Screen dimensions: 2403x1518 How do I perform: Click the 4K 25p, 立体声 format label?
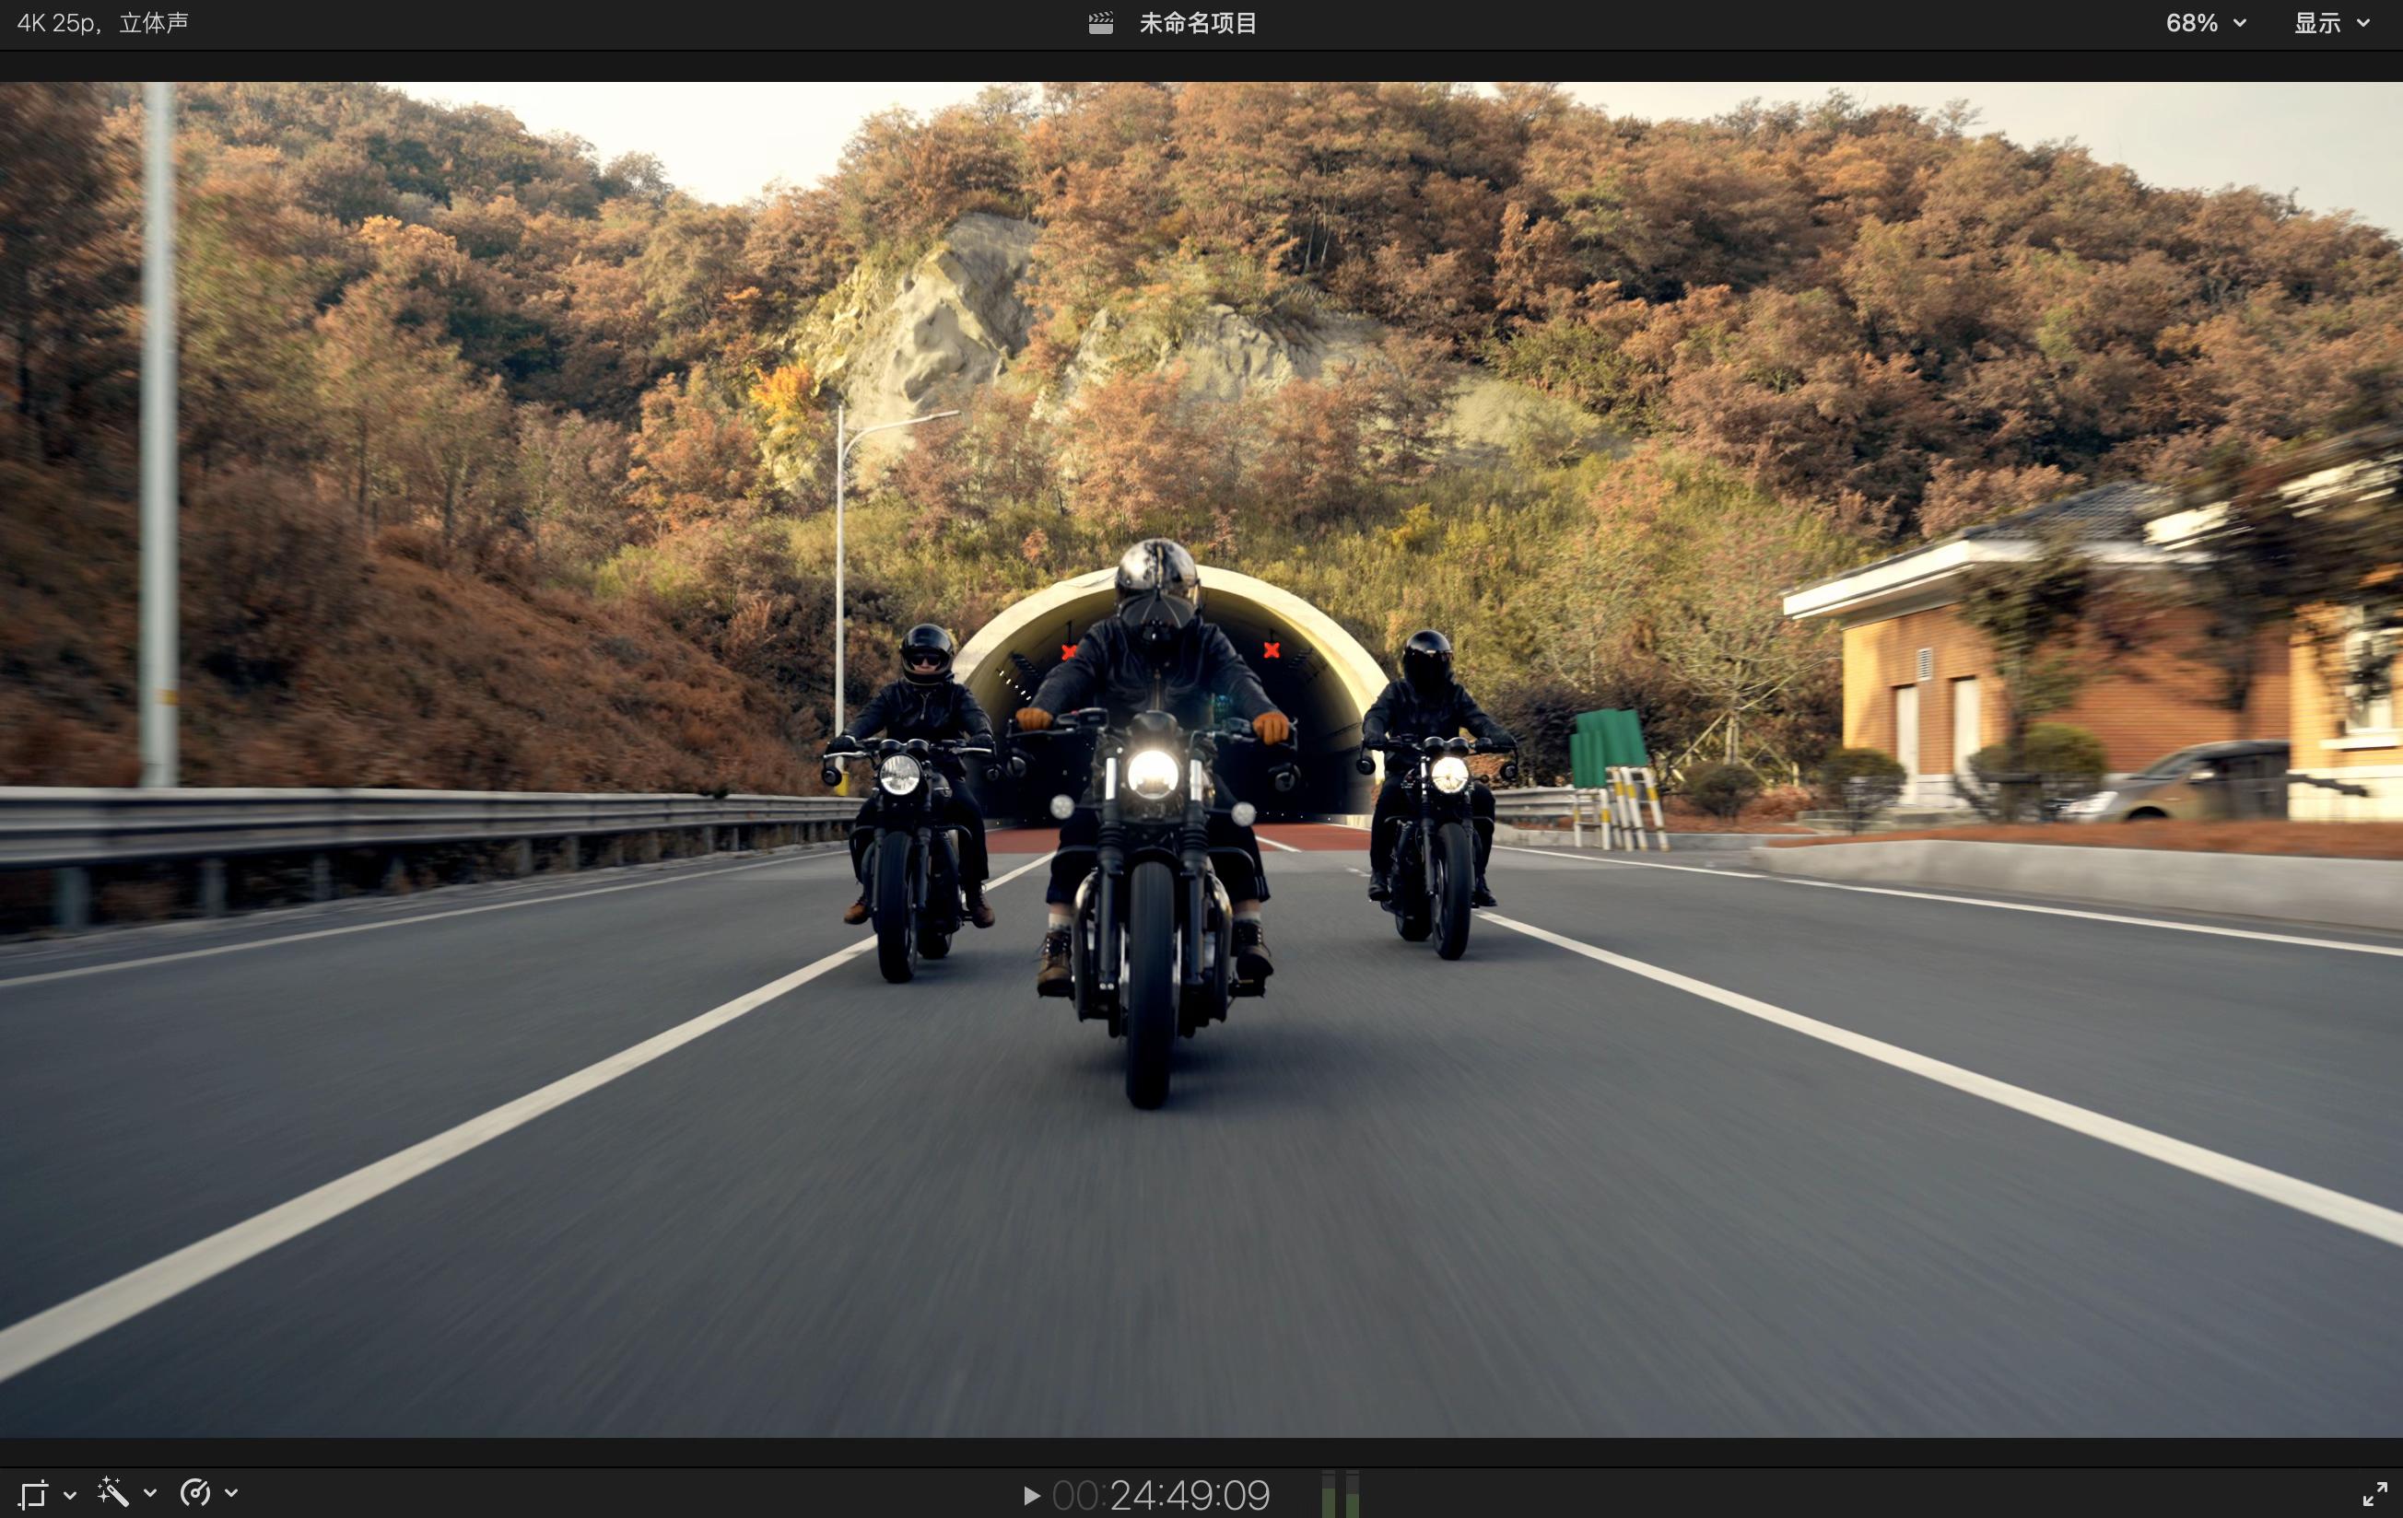coord(103,23)
